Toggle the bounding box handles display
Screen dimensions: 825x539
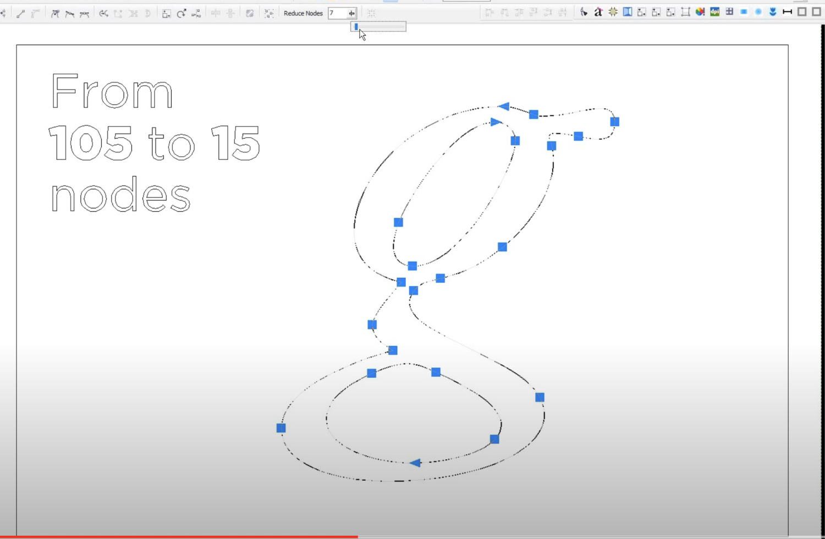685,12
